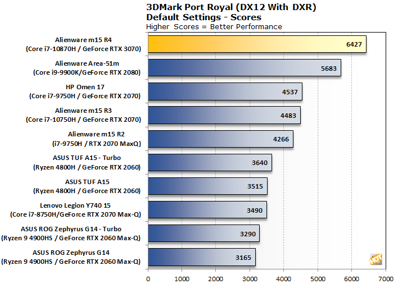The height and width of the screenshot is (284, 398).
Task: Click the Default Settings - Scores subtitle
Action: pyautogui.click(x=204, y=17)
